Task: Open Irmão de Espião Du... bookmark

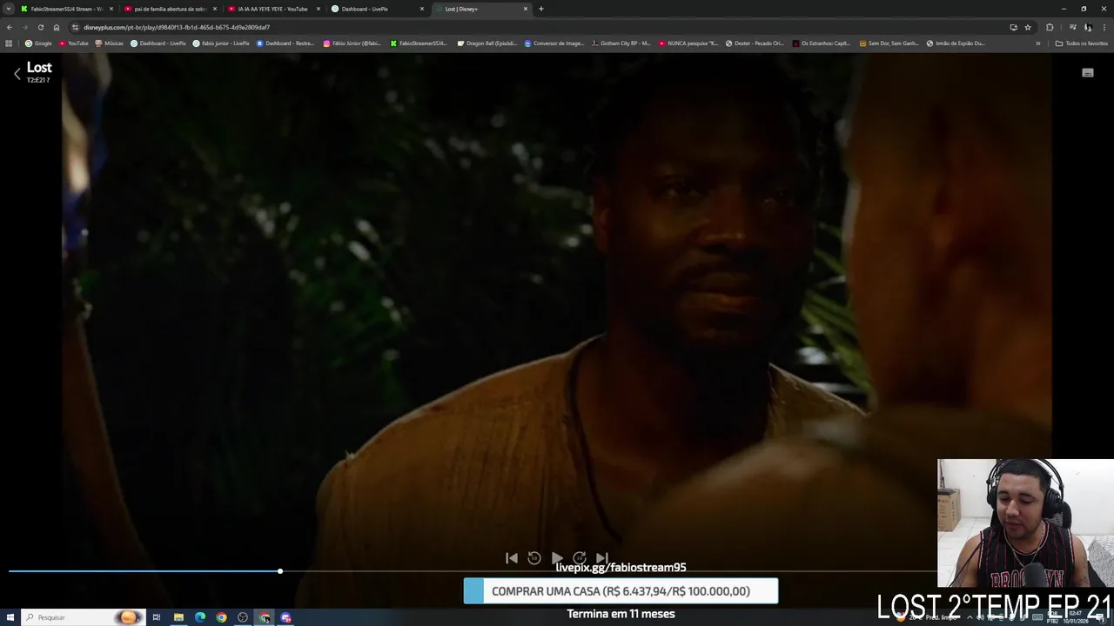Action: coord(956,43)
